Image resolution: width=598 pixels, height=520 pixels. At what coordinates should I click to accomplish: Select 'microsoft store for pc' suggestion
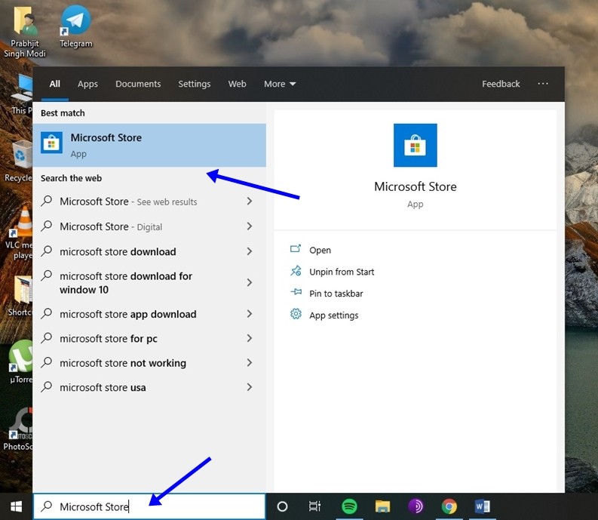(x=149, y=338)
